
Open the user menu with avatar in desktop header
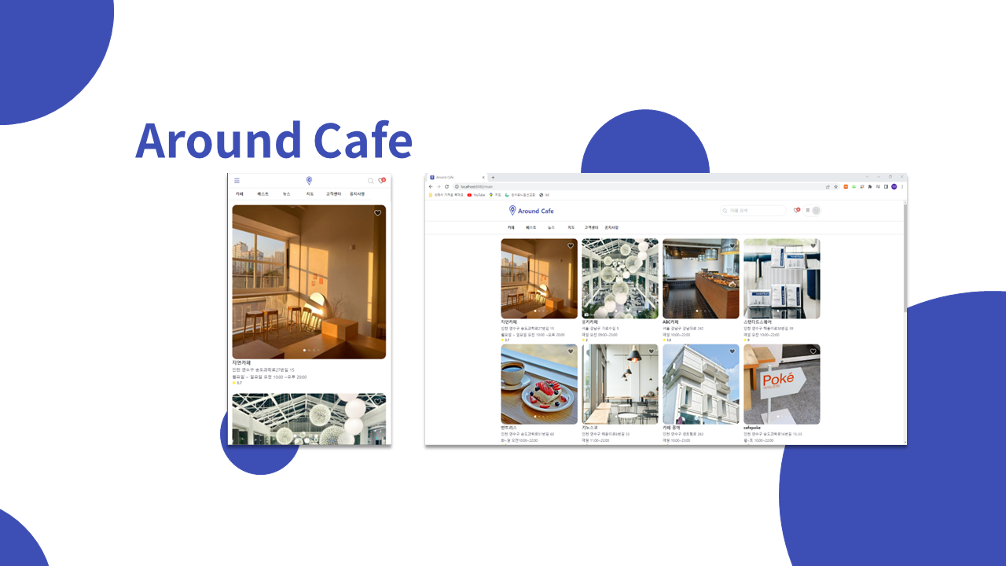(x=812, y=211)
